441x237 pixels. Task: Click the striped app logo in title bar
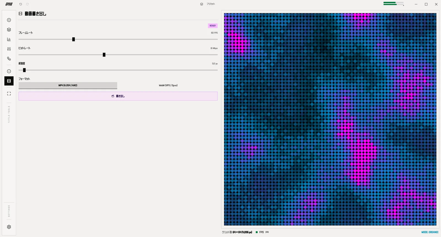pos(9,4)
